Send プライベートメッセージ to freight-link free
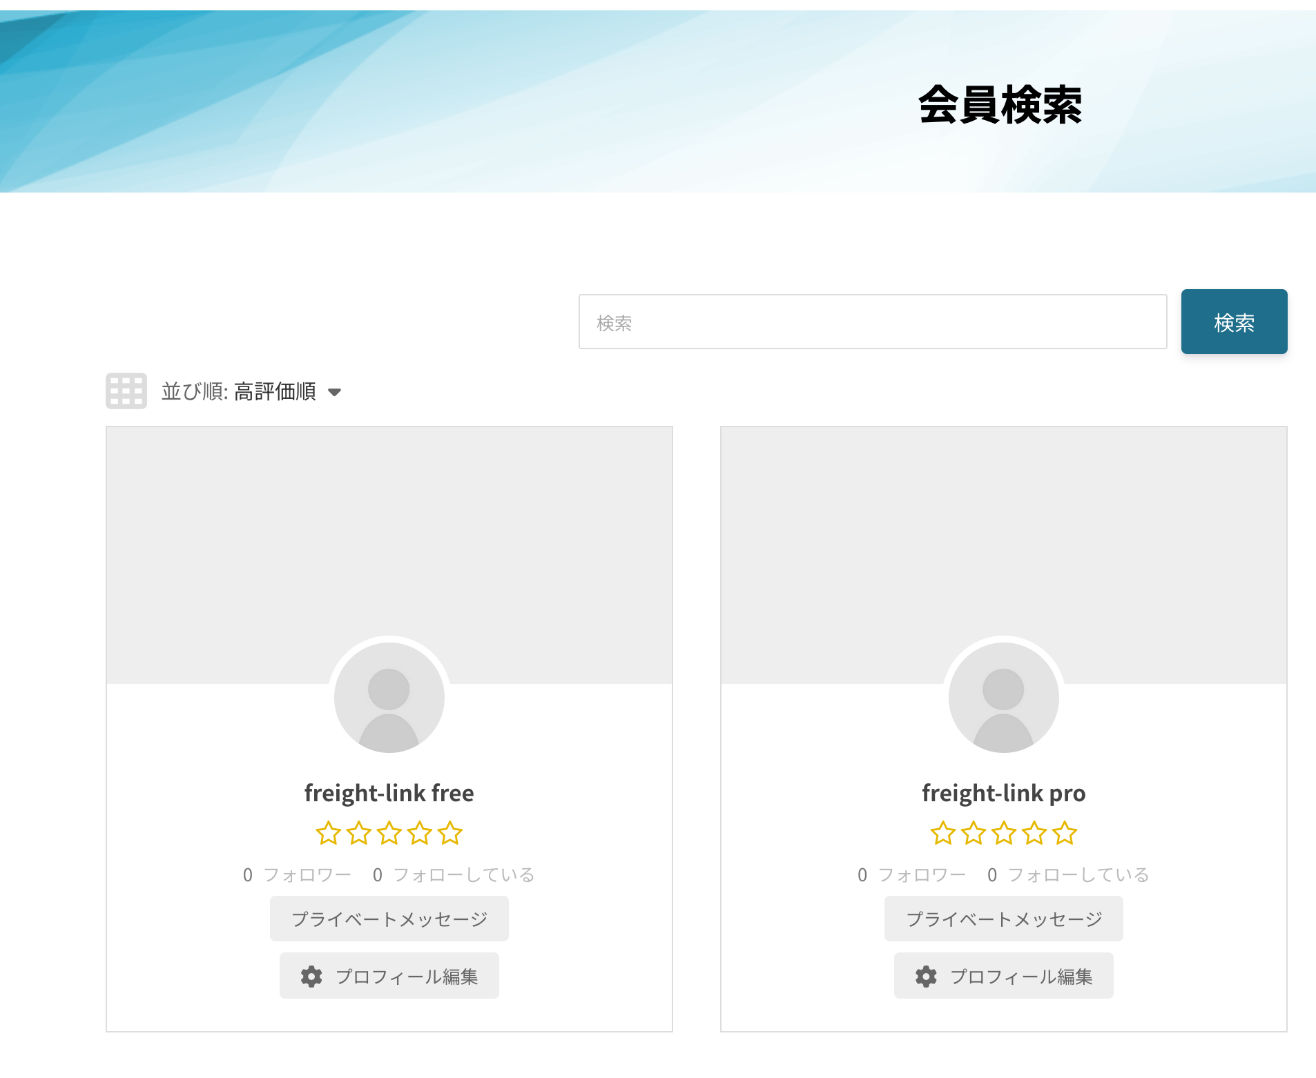This screenshot has height=1078, width=1316. tap(389, 919)
